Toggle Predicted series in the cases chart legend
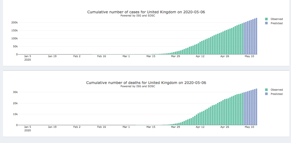The image size is (291, 143). 276,23
